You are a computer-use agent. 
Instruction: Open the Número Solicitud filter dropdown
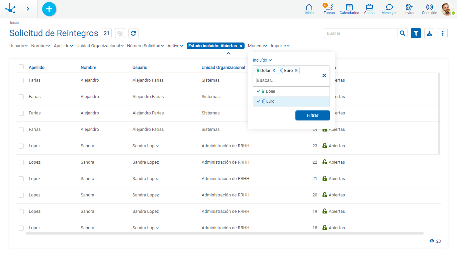click(x=146, y=46)
